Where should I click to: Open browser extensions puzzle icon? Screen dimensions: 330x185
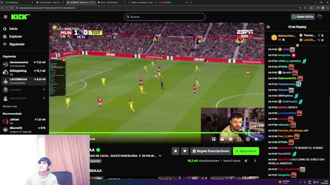(311, 8)
